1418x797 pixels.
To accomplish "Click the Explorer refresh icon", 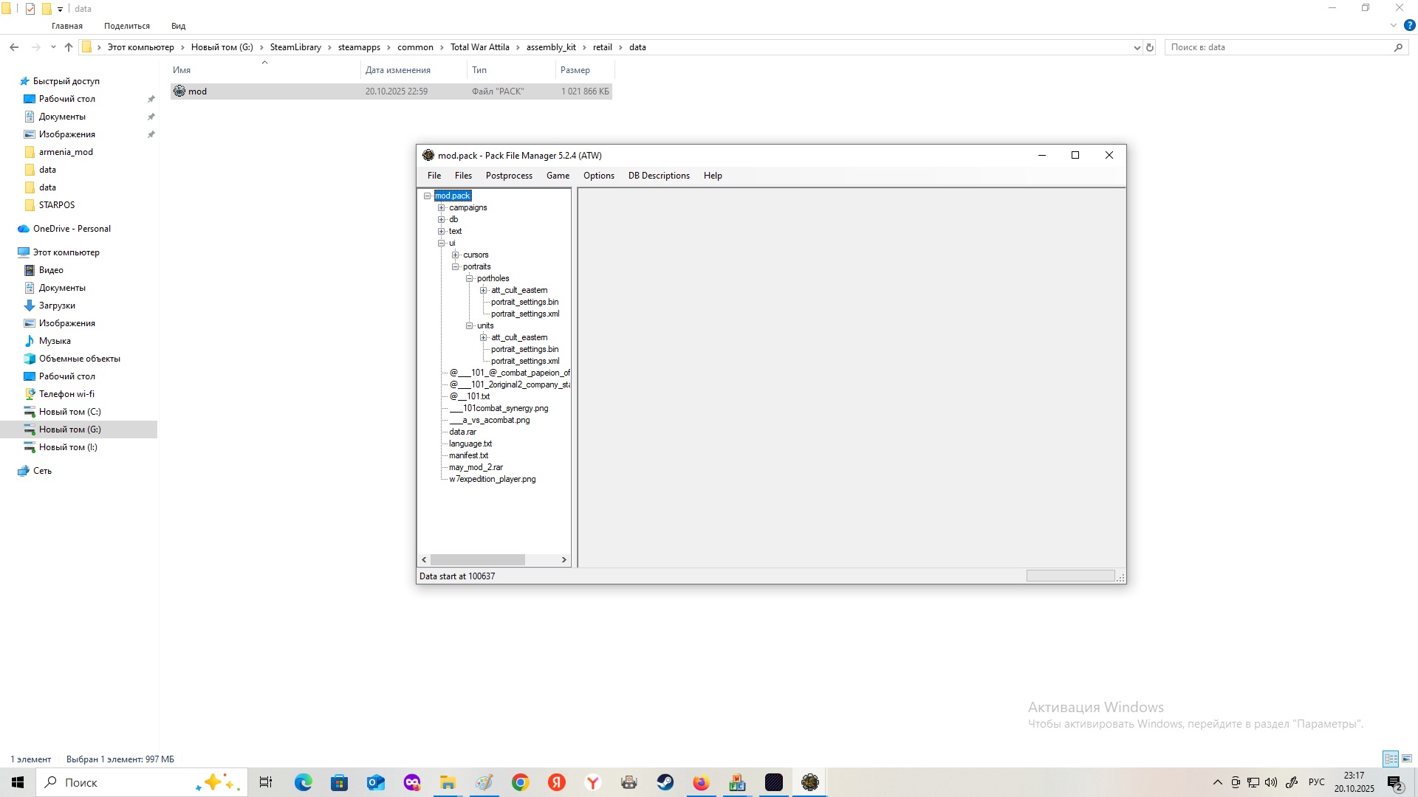I will coord(1150,47).
